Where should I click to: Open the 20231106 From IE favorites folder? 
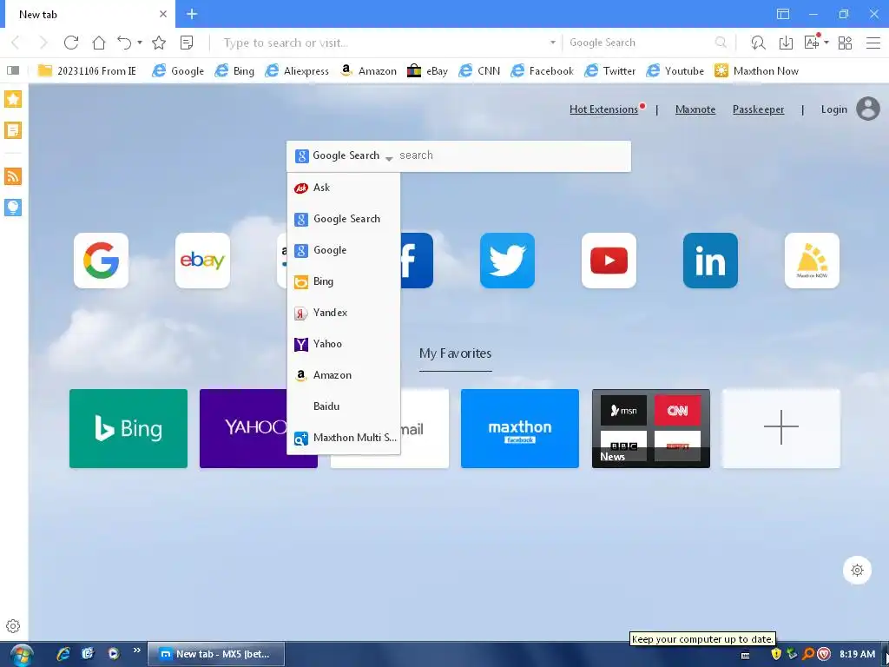click(87, 71)
